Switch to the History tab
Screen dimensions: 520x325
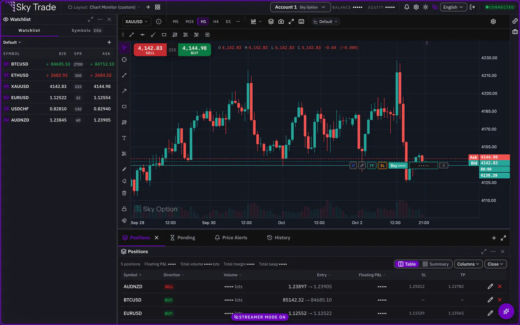[x=279, y=238]
